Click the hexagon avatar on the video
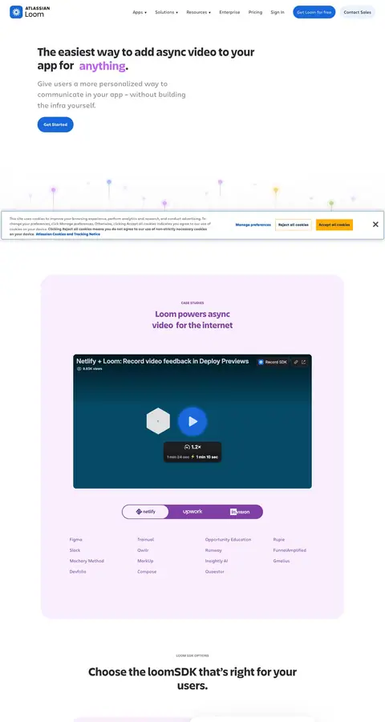 click(158, 421)
